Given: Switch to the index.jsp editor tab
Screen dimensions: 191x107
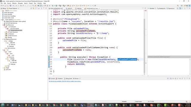Looking at the screenshot, I should [x=78, y=8].
